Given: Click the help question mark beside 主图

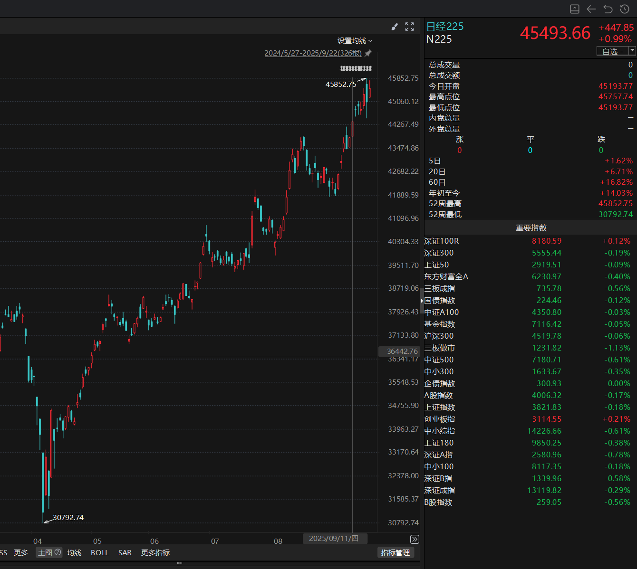Looking at the screenshot, I should [x=58, y=552].
